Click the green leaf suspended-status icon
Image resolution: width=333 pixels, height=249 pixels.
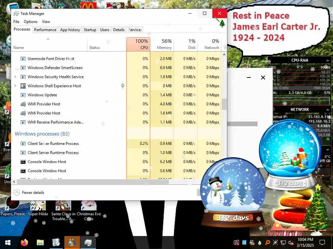point(123,86)
